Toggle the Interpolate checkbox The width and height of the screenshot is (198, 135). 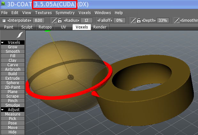tap(4, 20)
